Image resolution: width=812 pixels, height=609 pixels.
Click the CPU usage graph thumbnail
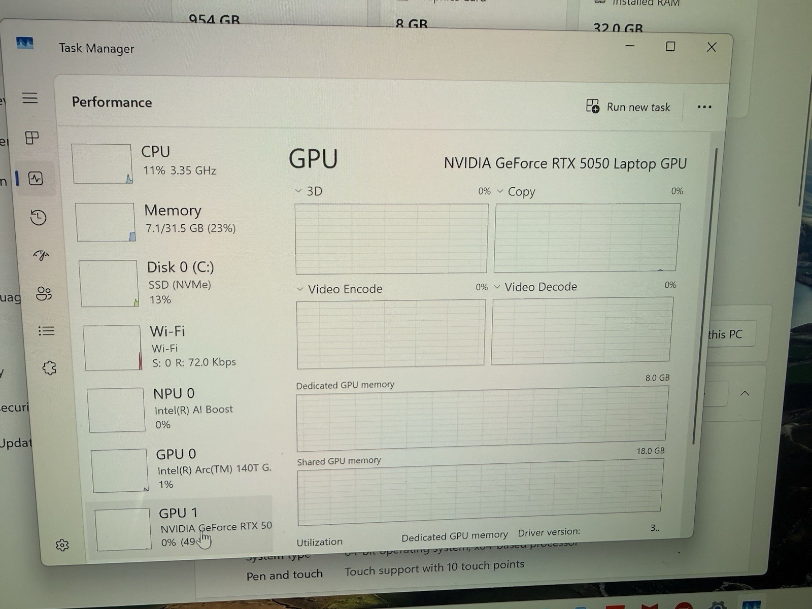pos(102,163)
